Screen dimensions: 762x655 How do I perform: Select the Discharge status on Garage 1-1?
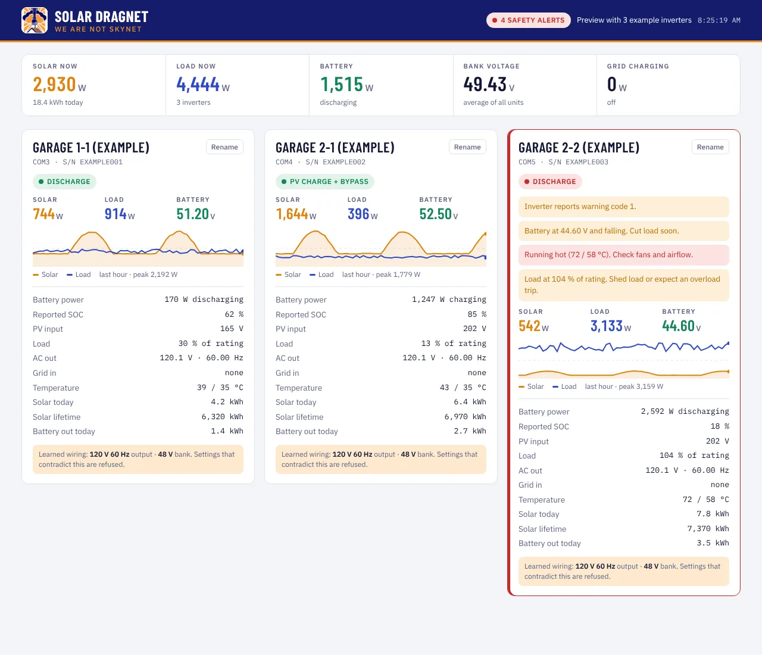pos(64,182)
